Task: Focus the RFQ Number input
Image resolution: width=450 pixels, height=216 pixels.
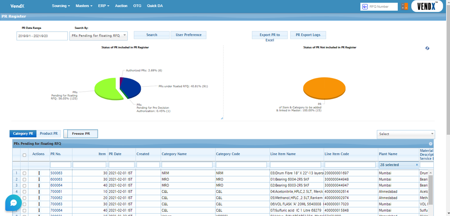Action: pyautogui.click(x=383, y=7)
